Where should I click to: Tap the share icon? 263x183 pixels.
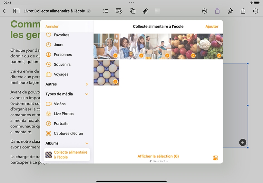click(243, 11)
